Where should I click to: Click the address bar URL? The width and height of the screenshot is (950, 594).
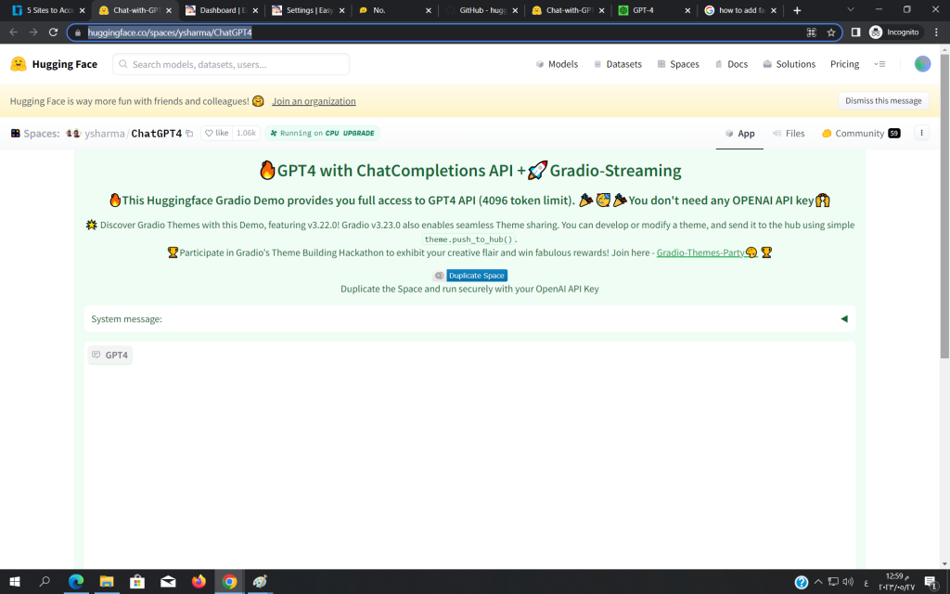[170, 32]
